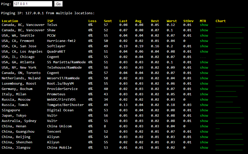The image size is (248, 154).
Task: Click the Worst column header
Action: (x=172, y=21)
